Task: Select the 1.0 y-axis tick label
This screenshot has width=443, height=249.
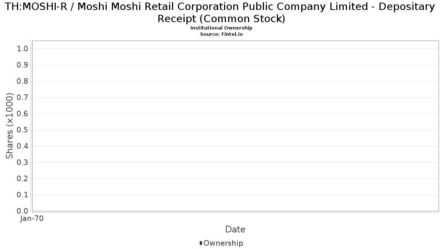Action: (x=23, y=49)
